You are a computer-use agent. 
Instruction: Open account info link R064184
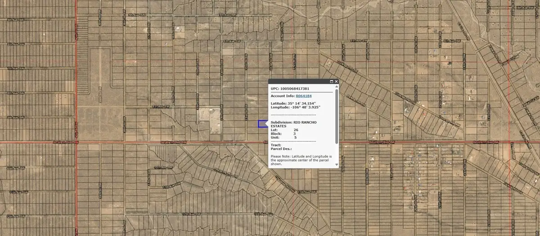[304, 96]
